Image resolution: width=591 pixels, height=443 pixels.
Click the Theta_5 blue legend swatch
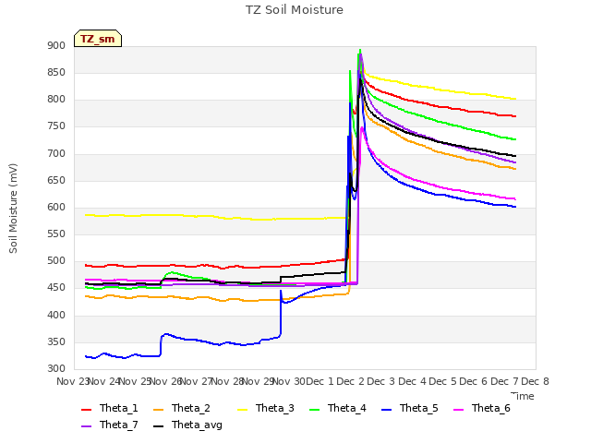coord(386,409)
